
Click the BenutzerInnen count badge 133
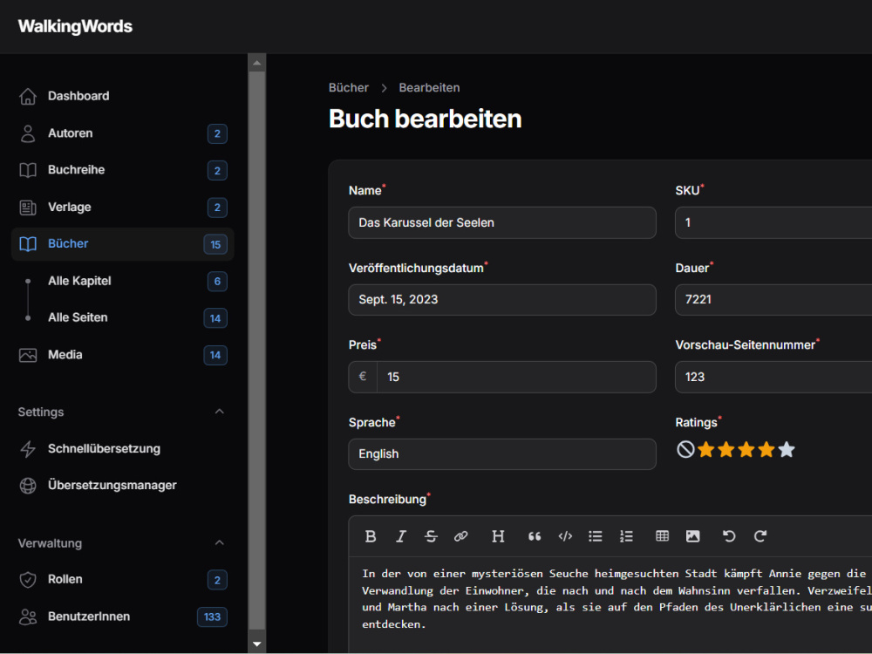[212, 617]
